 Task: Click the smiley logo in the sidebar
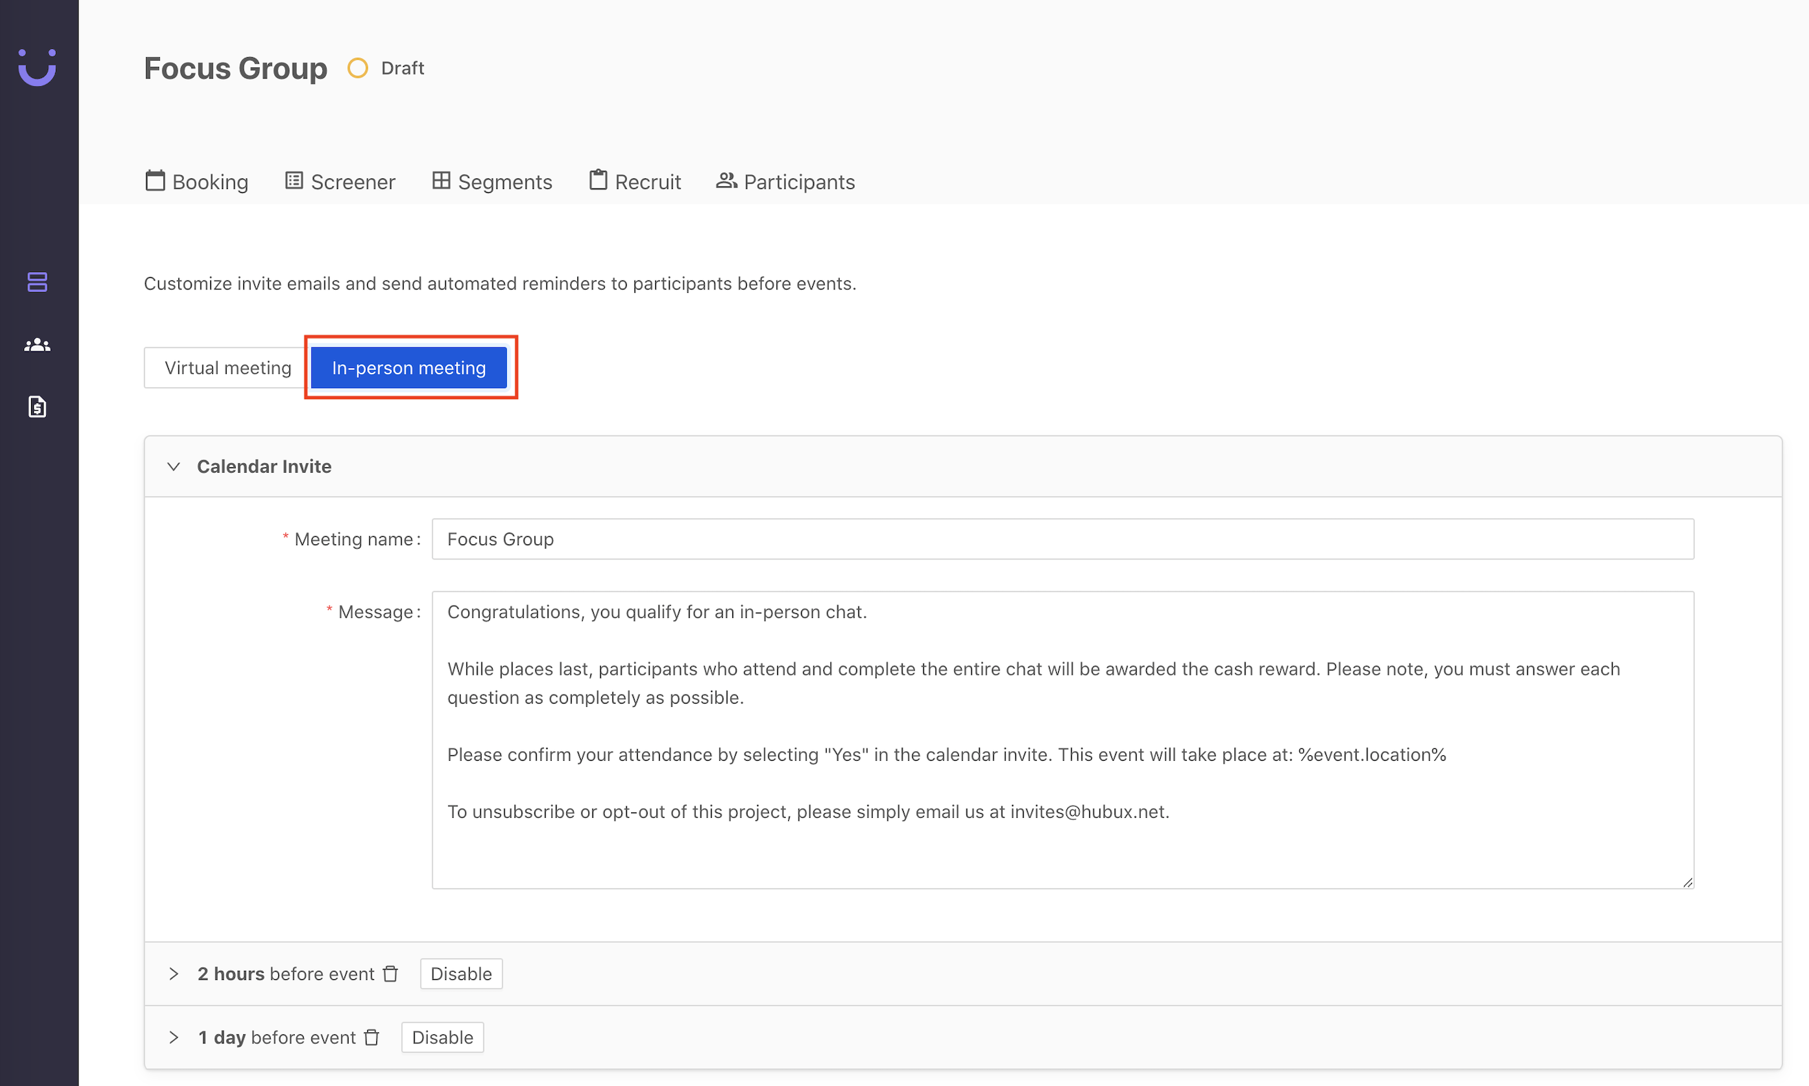point(37,68)
